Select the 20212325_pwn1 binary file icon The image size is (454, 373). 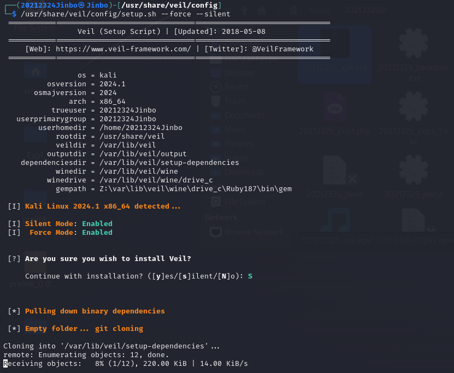[335, 170]
